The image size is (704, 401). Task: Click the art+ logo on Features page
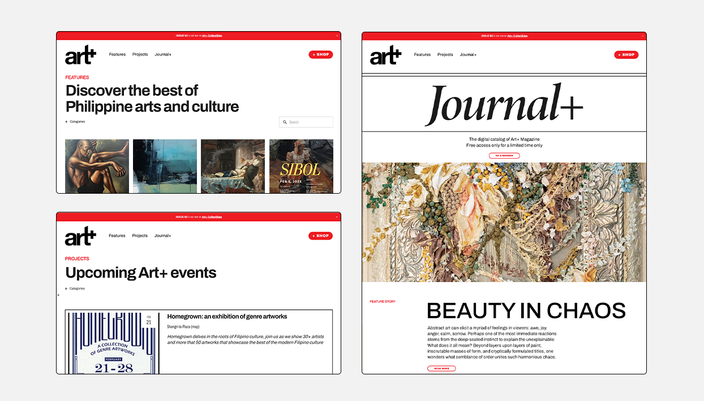pos(80,55)
